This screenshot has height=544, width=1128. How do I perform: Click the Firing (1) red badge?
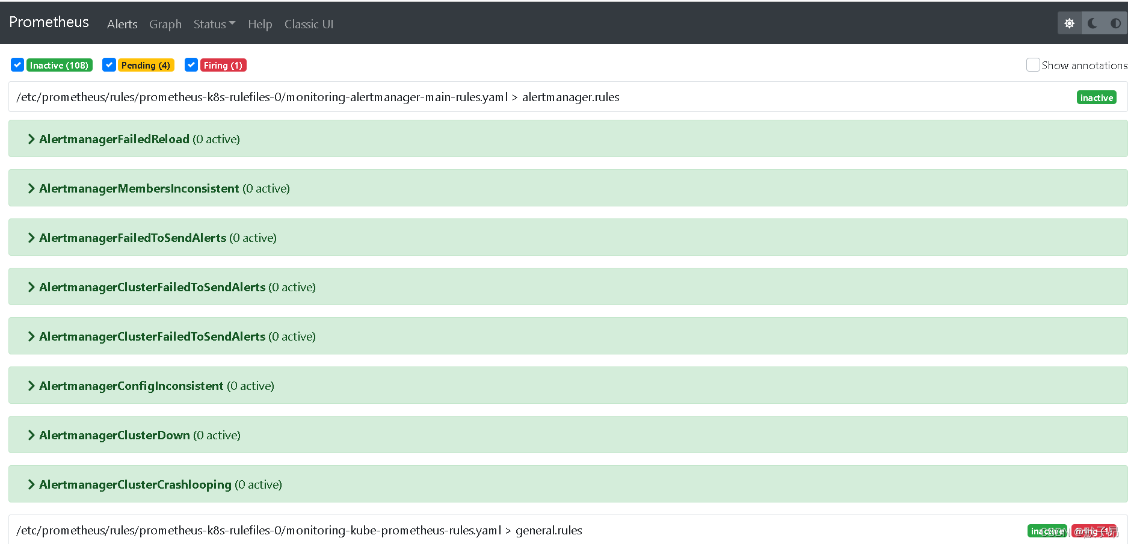point(223,65)
